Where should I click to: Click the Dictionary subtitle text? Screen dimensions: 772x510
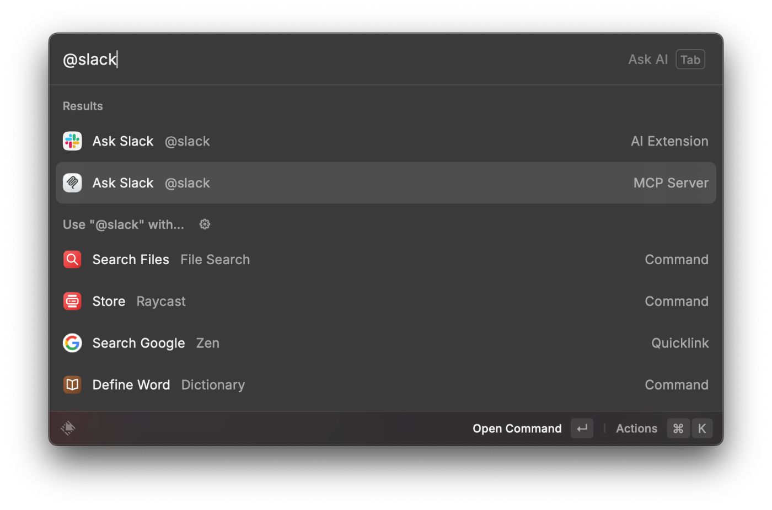(x=213, y=385)
